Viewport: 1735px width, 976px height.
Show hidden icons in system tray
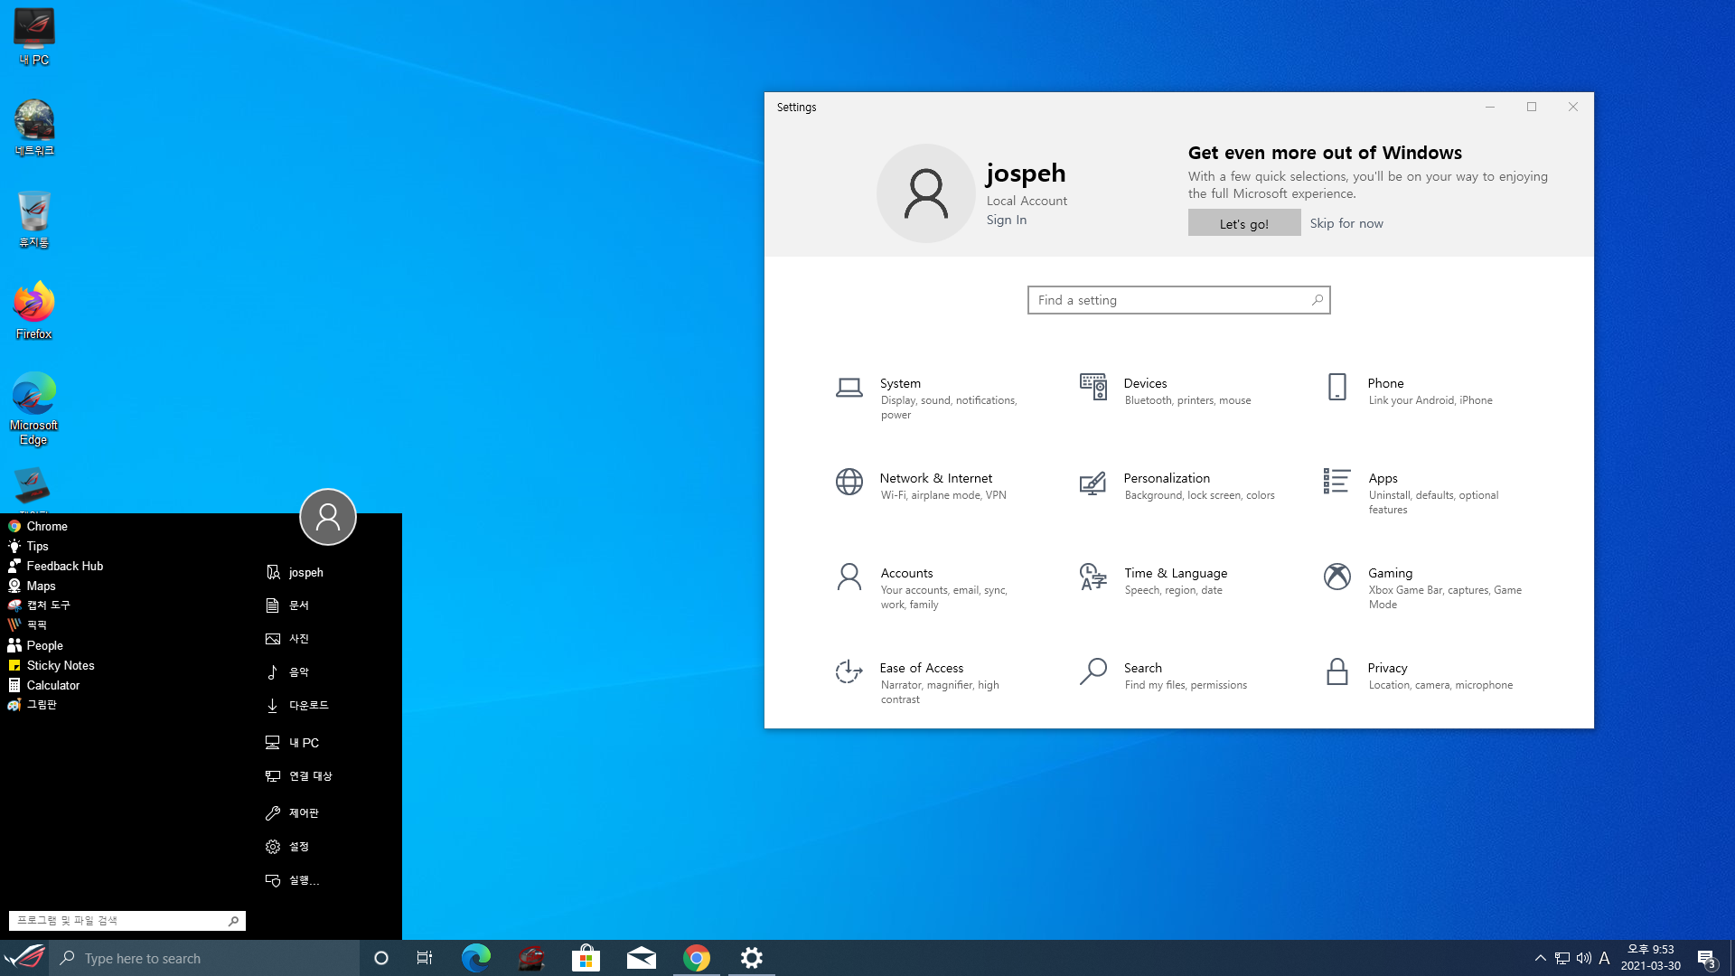coord(1540,958)
